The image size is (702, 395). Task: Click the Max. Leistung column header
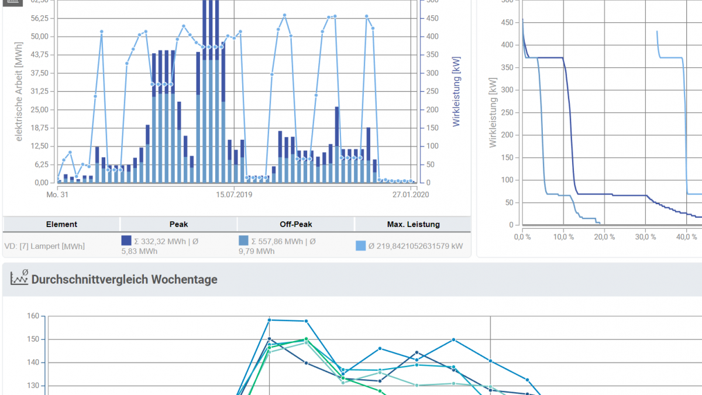(x=413, y=224)
